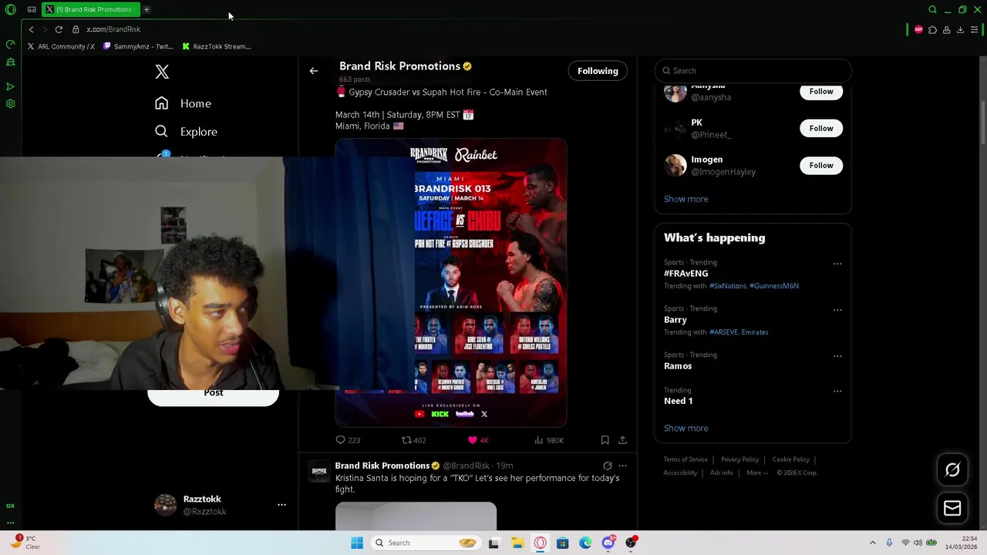Open more options for #FRAvENG trend
Viewport: 987px width, 555px height.
click(837, 264)
